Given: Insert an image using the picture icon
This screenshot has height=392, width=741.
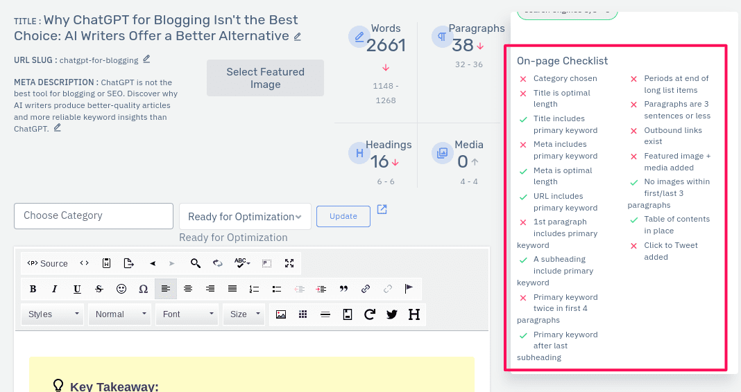Looking at the screenshot, I should [x=281, y=314].
